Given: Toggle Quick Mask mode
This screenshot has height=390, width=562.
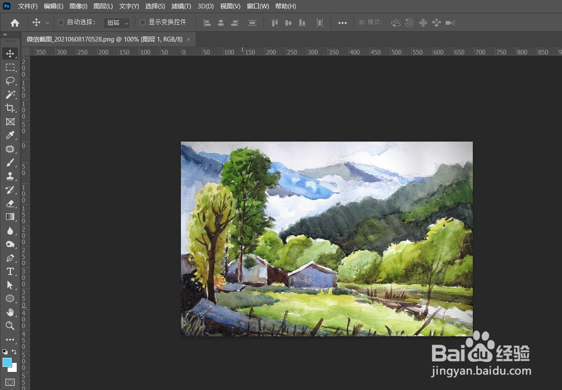Looking at the screenshot, I should 10,382.
